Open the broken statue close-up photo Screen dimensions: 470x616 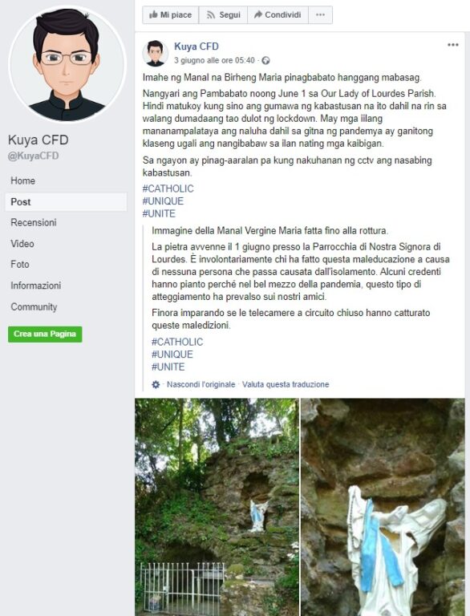(x=383, y=507)
